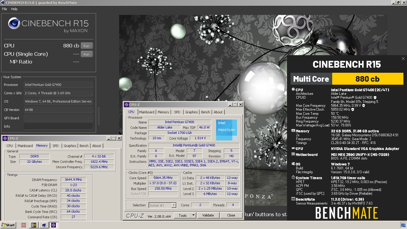The width and height of the screenshot is (407, 229).
Task: Run the CPU (Single Core) benchmark
Action: pyautogui.click(x=86, y=54)
